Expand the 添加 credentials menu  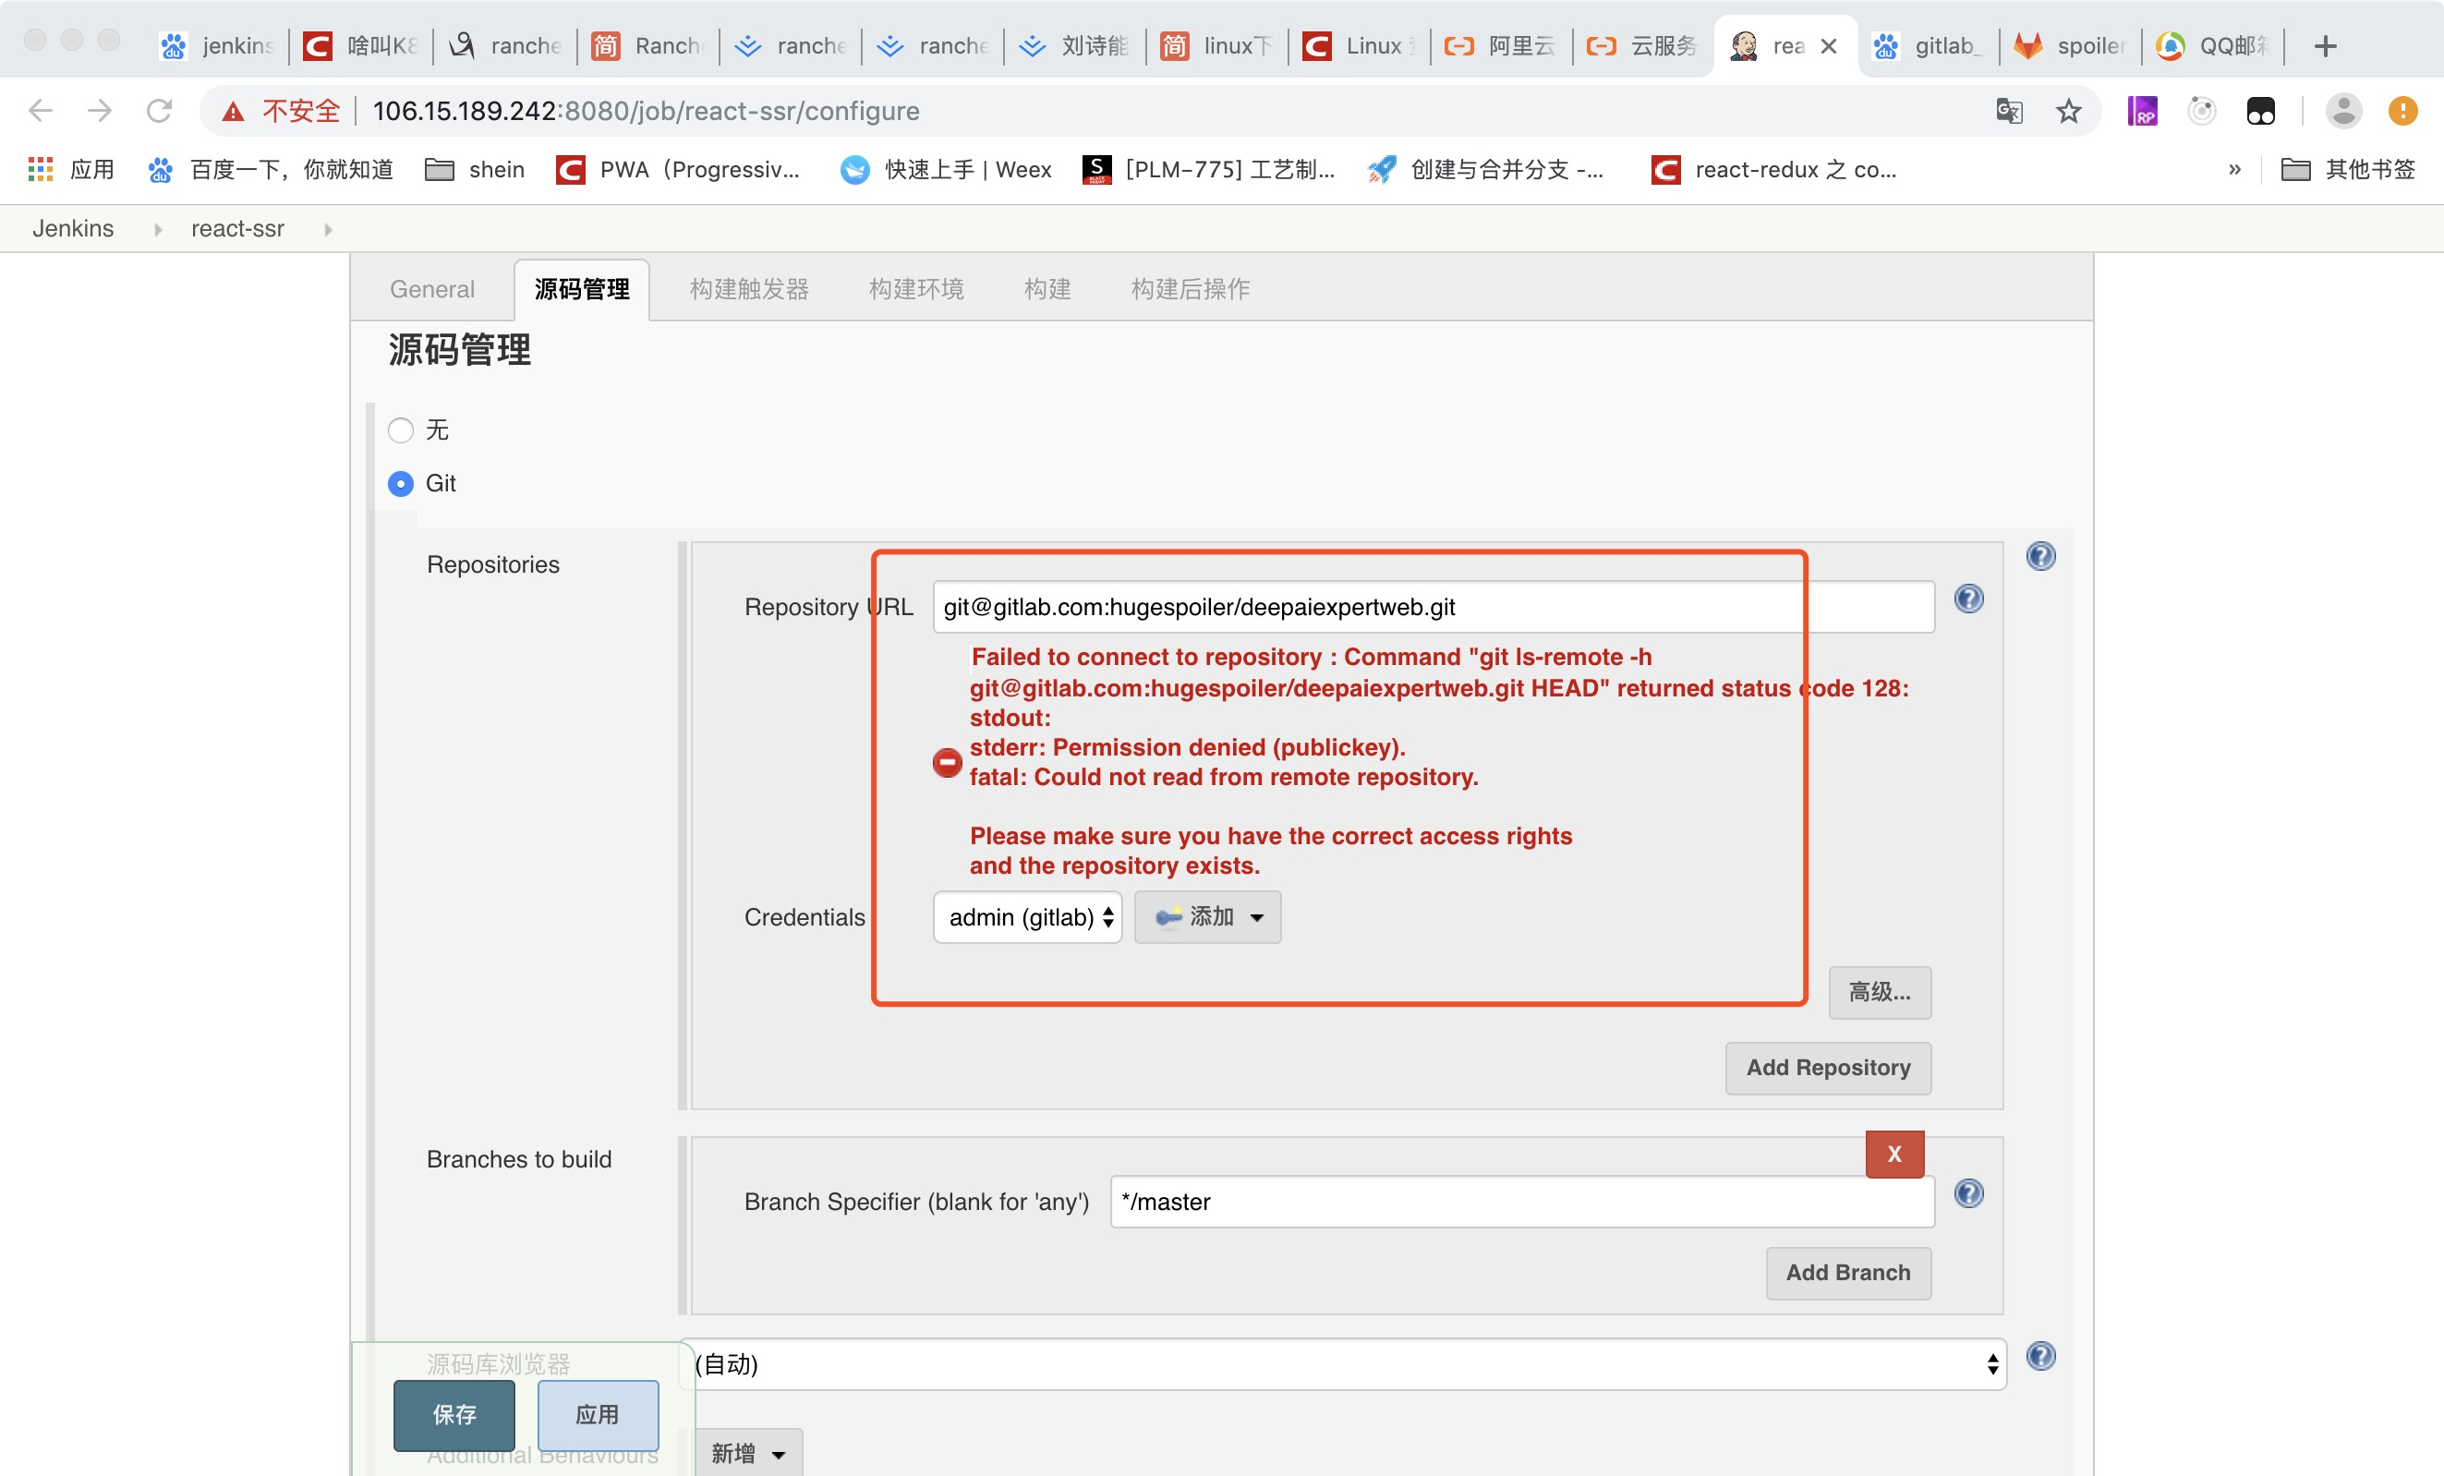(x=1207, y=917)
